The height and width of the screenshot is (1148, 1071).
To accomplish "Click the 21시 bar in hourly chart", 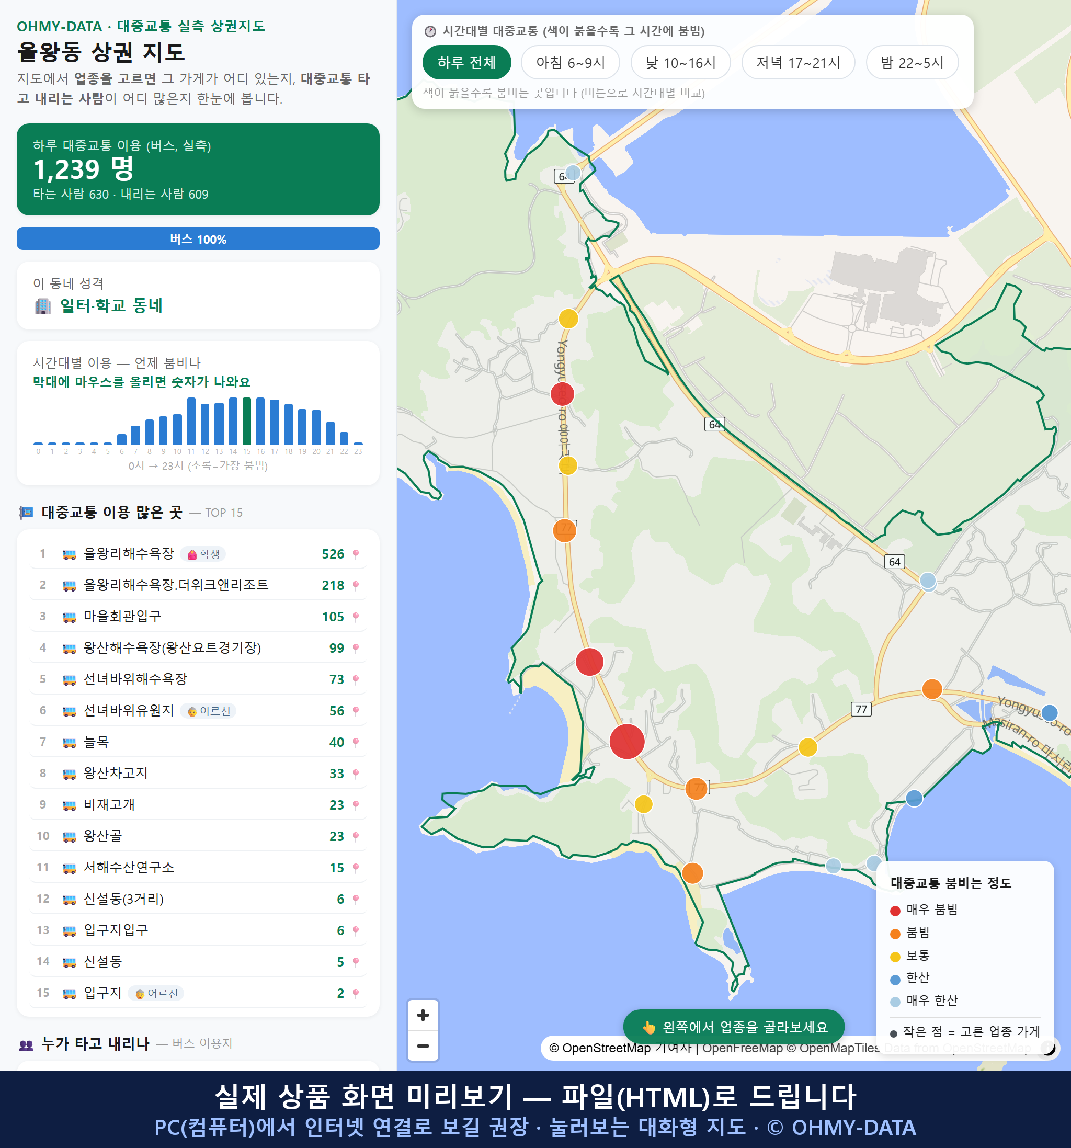I will click(331, 433).
